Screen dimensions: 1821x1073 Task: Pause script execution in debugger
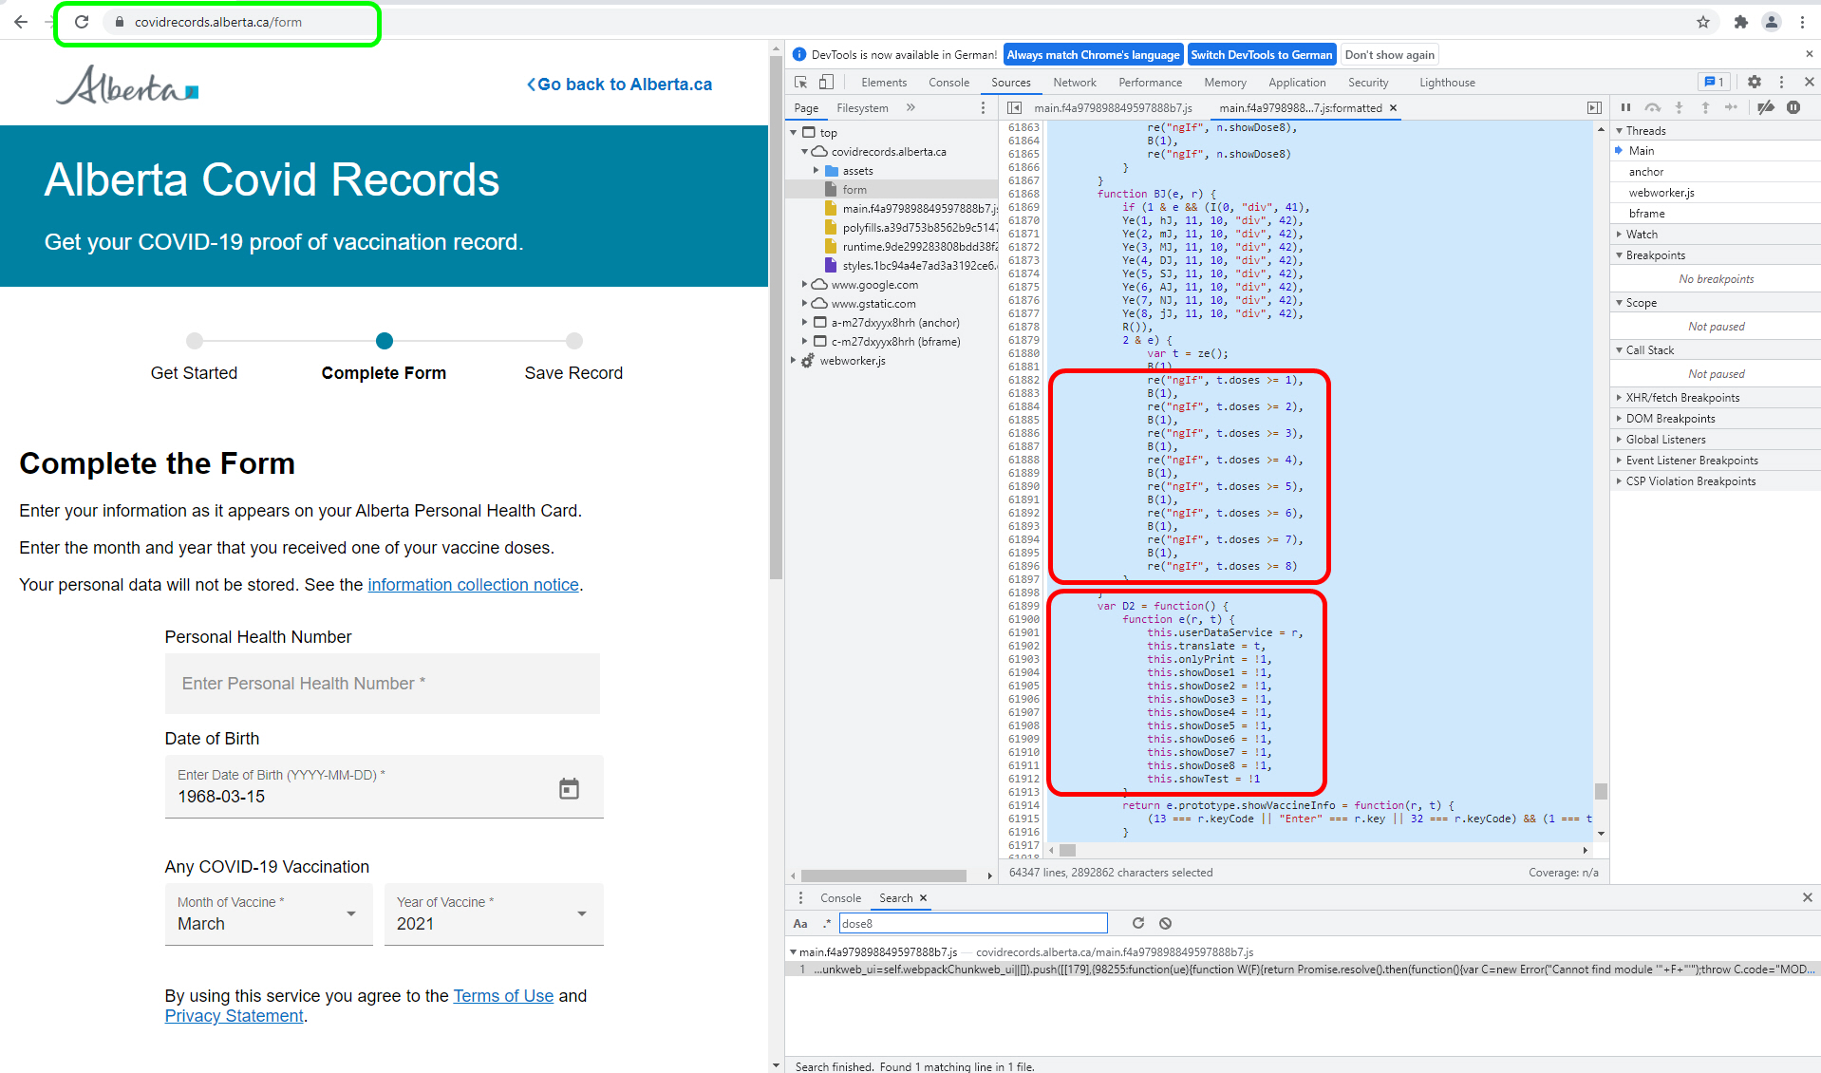[1625, 108]
